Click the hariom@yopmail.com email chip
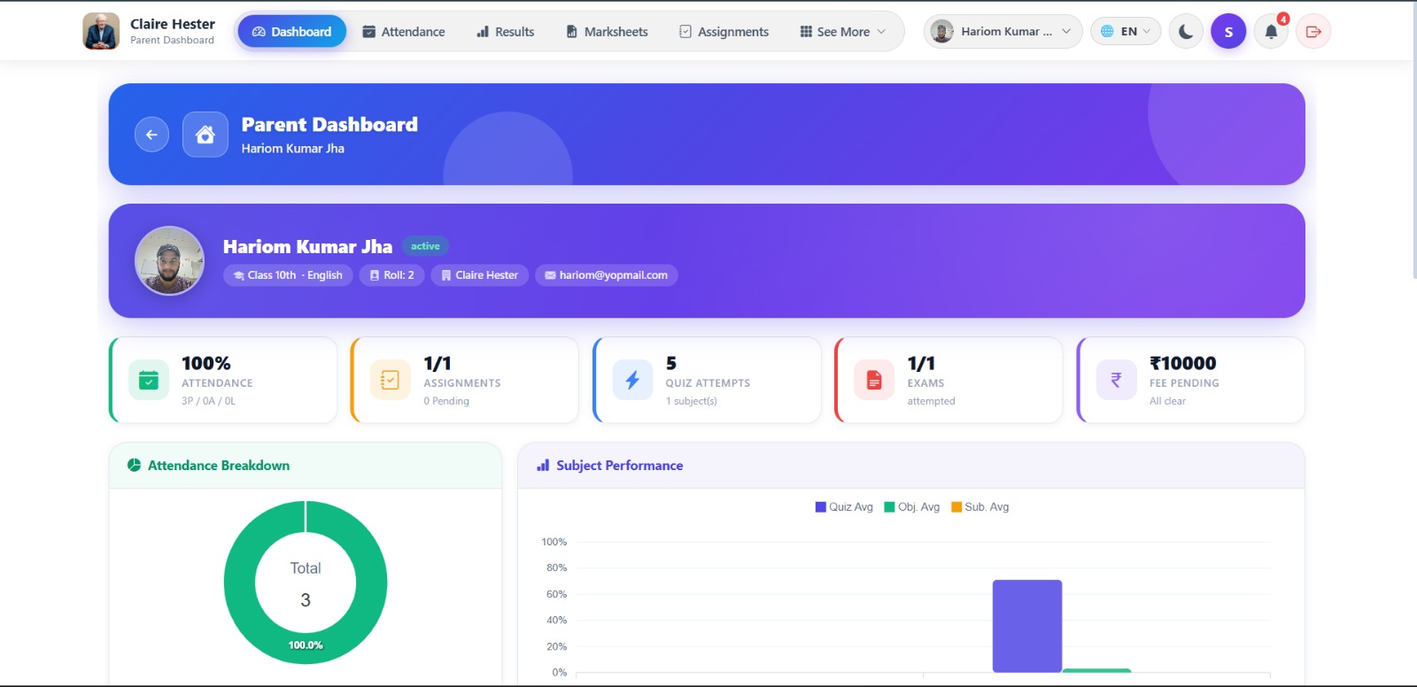This screenshot has height=687, width=1417. click(x=607, y=275)
